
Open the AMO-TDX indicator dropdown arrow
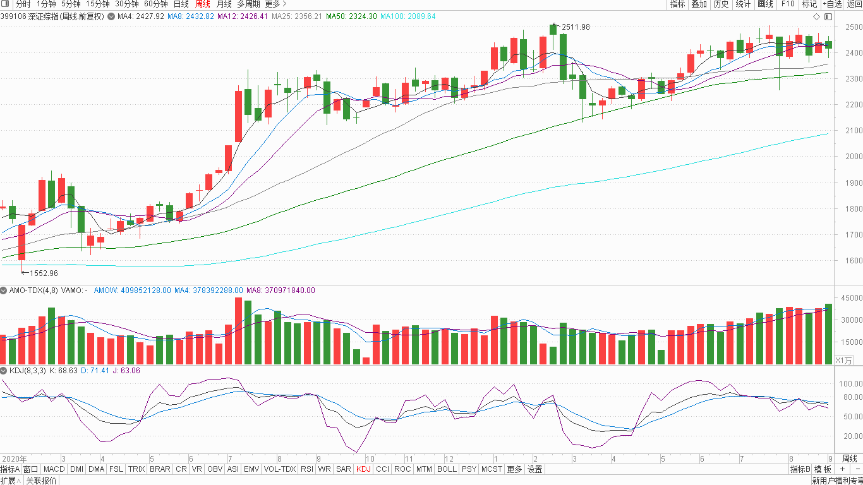click(4, 290)
